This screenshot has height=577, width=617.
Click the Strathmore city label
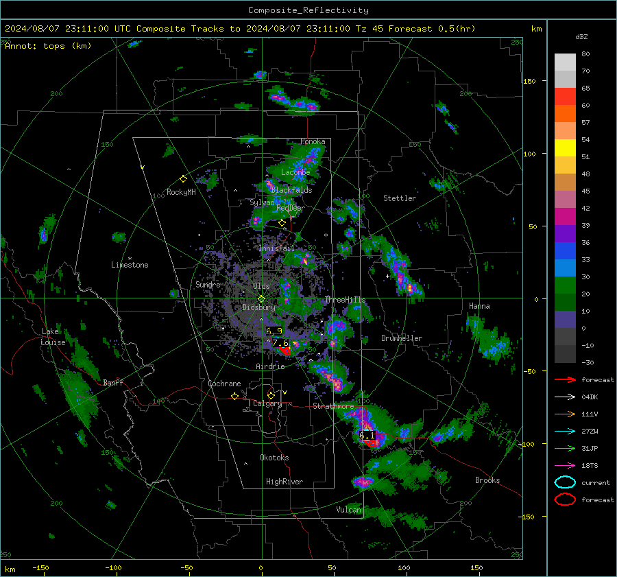tap(333, 406)
